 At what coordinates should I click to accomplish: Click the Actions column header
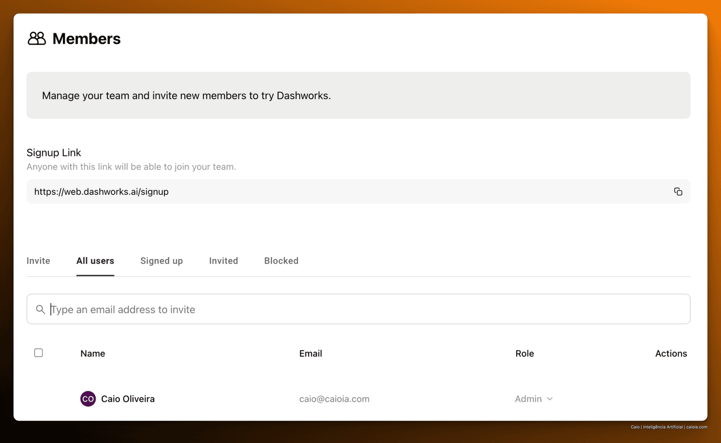coord(671,354)
